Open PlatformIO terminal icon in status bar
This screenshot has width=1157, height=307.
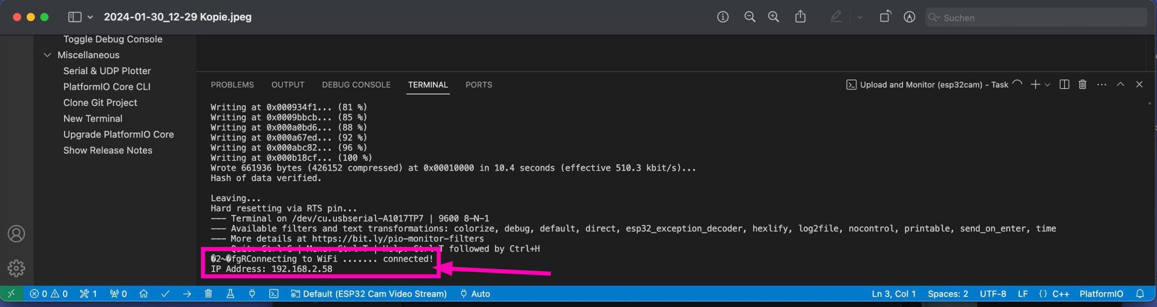(274, 294)
